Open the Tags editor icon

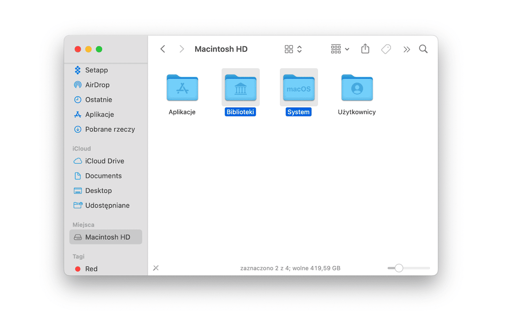(x=386, y=49)
